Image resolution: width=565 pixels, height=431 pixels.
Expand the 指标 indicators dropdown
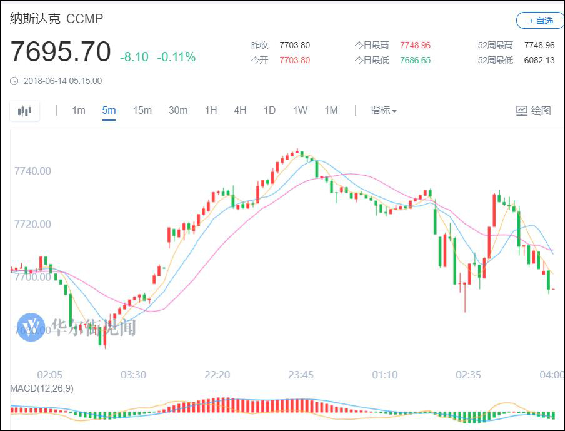coord(383,111)
